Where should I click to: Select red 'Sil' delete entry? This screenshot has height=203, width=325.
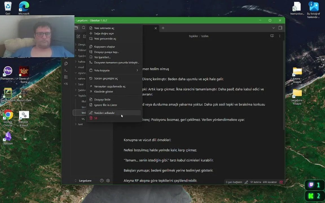point(115,118)
